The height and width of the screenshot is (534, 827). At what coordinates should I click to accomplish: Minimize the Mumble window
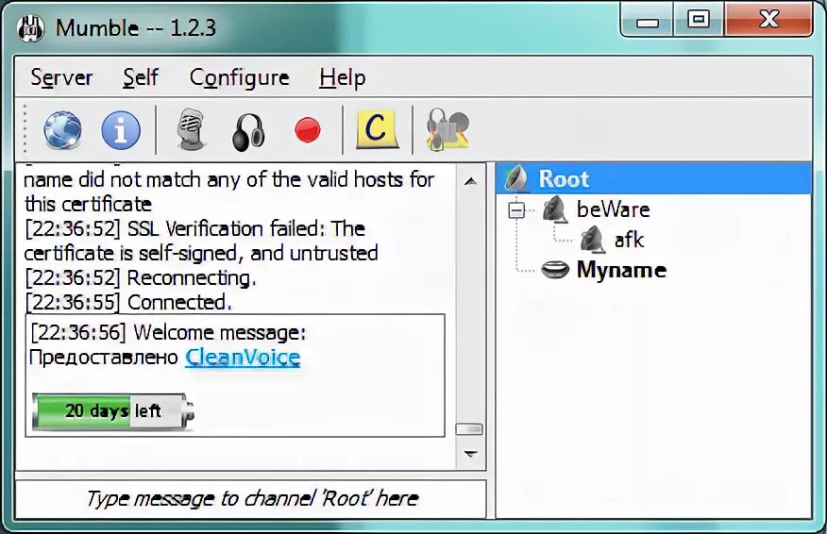[x=647, y=21]
